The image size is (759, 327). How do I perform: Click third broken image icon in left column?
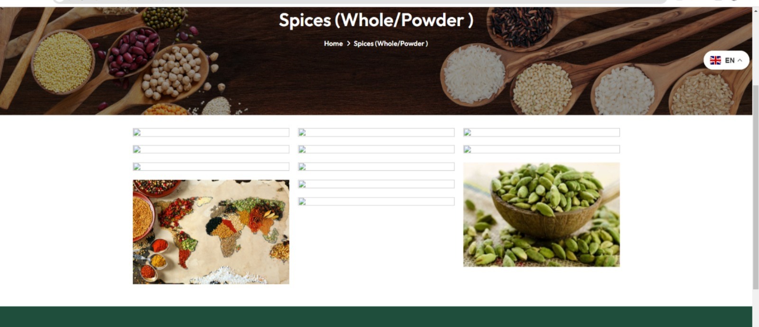coord(137,167)
